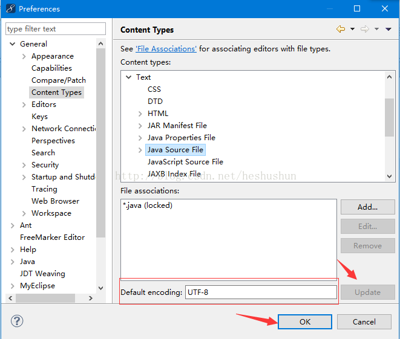Screen dimensions: 400x339
Task: Expand the Java Properties File type
Action: click(x=140, y=138)
